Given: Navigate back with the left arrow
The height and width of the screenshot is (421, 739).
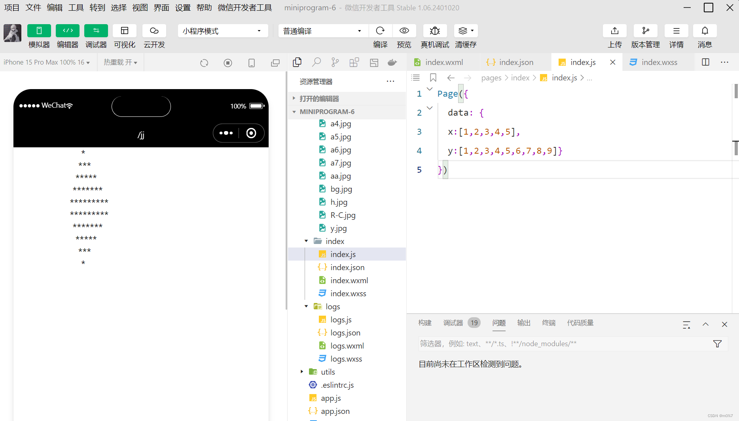Looking at the screenshot, I should pos(451,78).
